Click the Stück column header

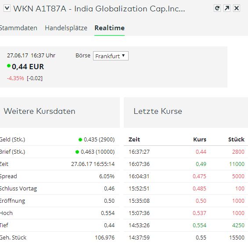coord(236,140)
